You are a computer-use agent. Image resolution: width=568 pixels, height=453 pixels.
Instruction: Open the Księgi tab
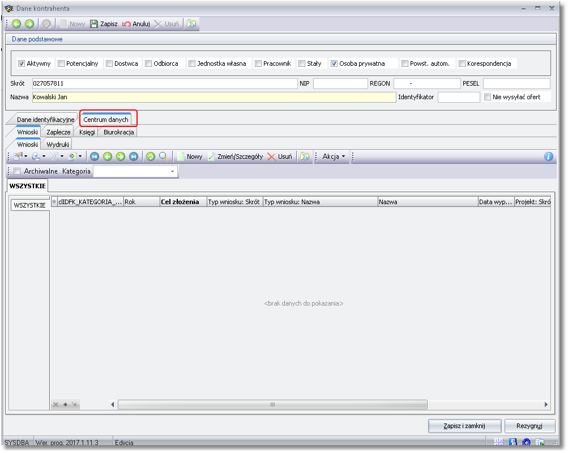click(87, 132)
